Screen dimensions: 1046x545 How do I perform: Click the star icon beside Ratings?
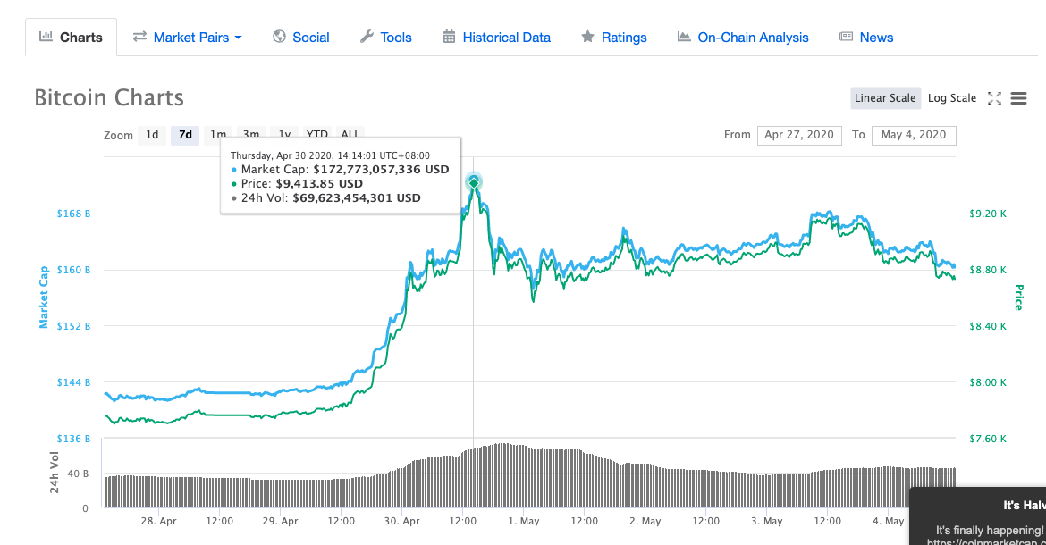587,37
